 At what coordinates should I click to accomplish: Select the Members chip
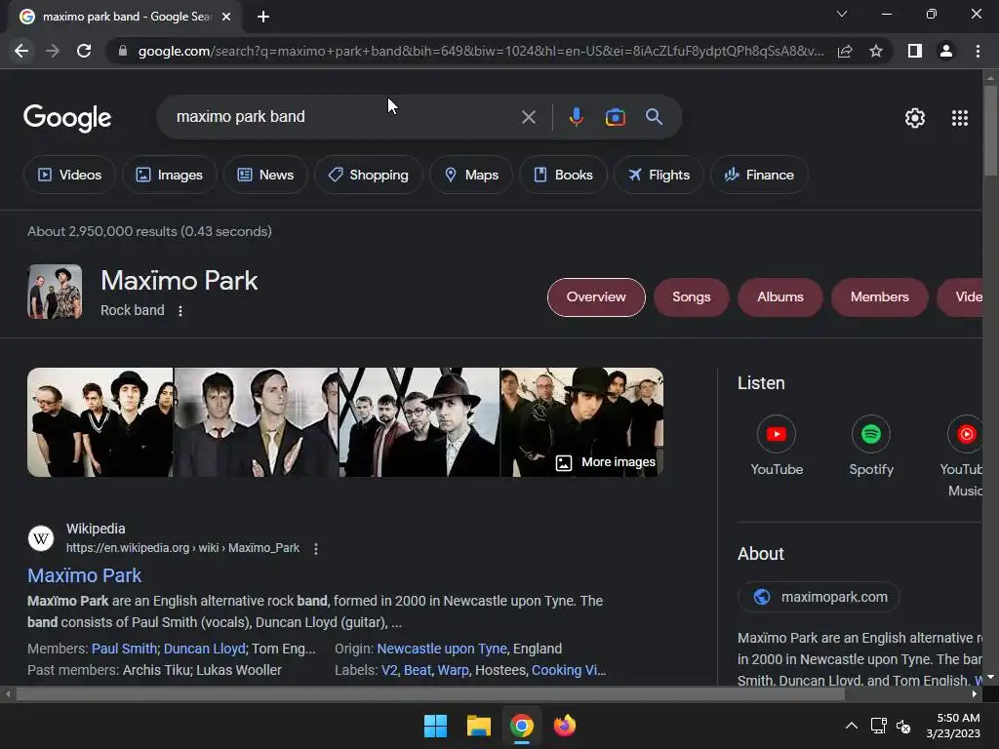click(879, 296)
